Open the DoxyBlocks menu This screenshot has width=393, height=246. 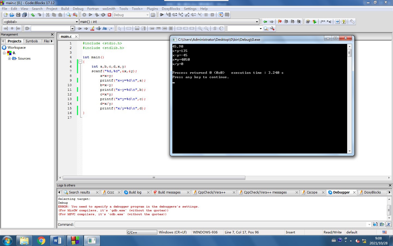pyautogui.click(x=171, y=9)
